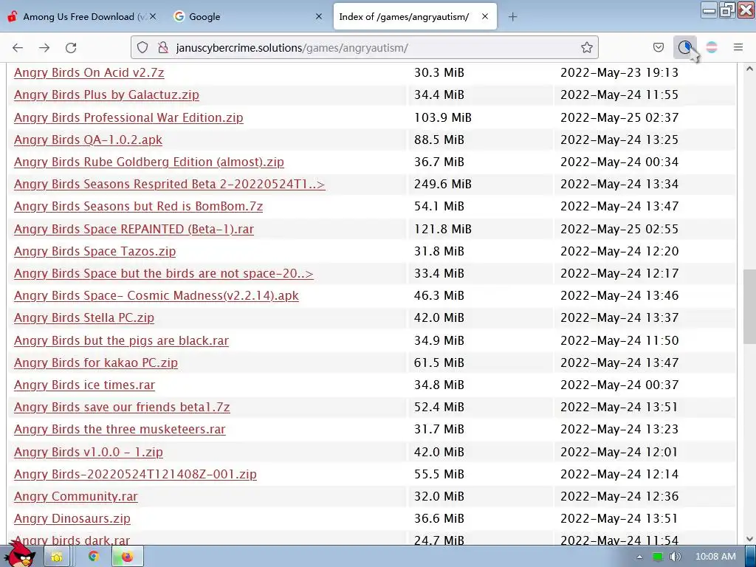Click the Angry Birds start button
Image resolution: width=756 pixels, height=567 pixels.
pos(19,554)
